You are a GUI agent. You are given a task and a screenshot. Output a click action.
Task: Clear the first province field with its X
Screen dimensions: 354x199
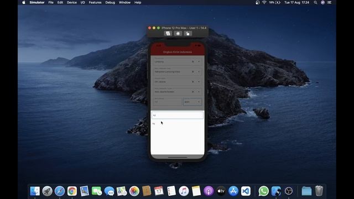click(193, 61)
